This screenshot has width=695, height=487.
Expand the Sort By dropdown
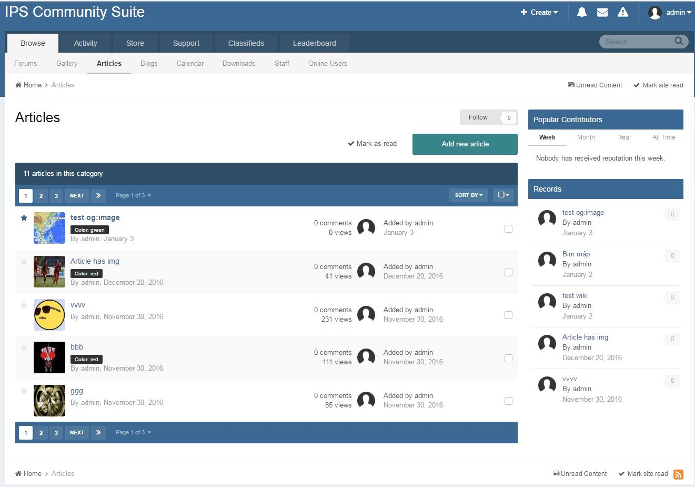468,195
